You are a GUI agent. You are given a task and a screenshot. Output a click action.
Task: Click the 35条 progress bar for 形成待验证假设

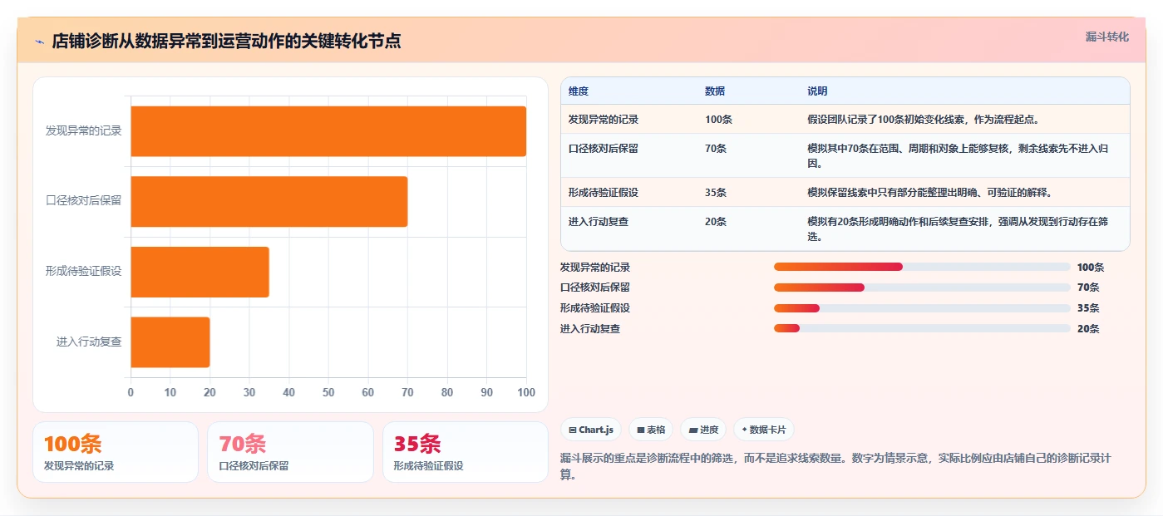point(922,308)
